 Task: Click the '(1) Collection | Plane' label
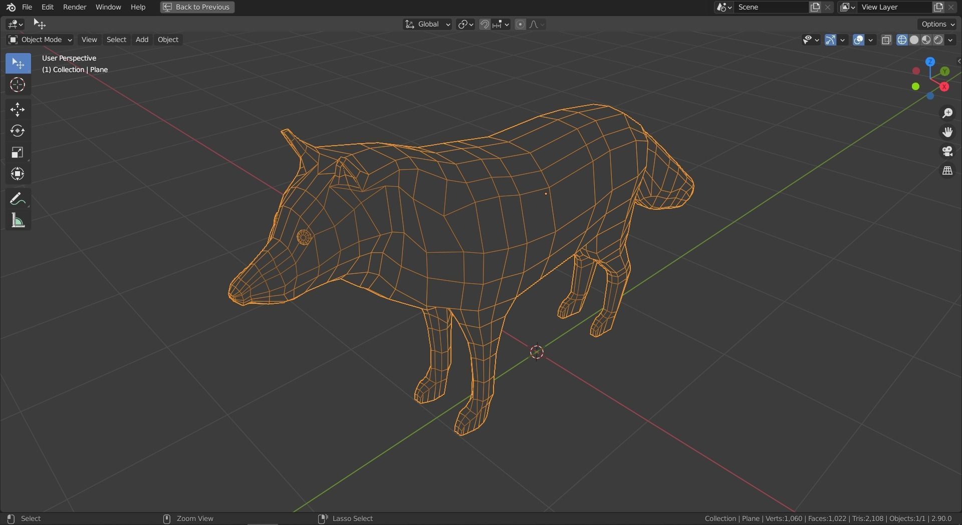point(75,70)
